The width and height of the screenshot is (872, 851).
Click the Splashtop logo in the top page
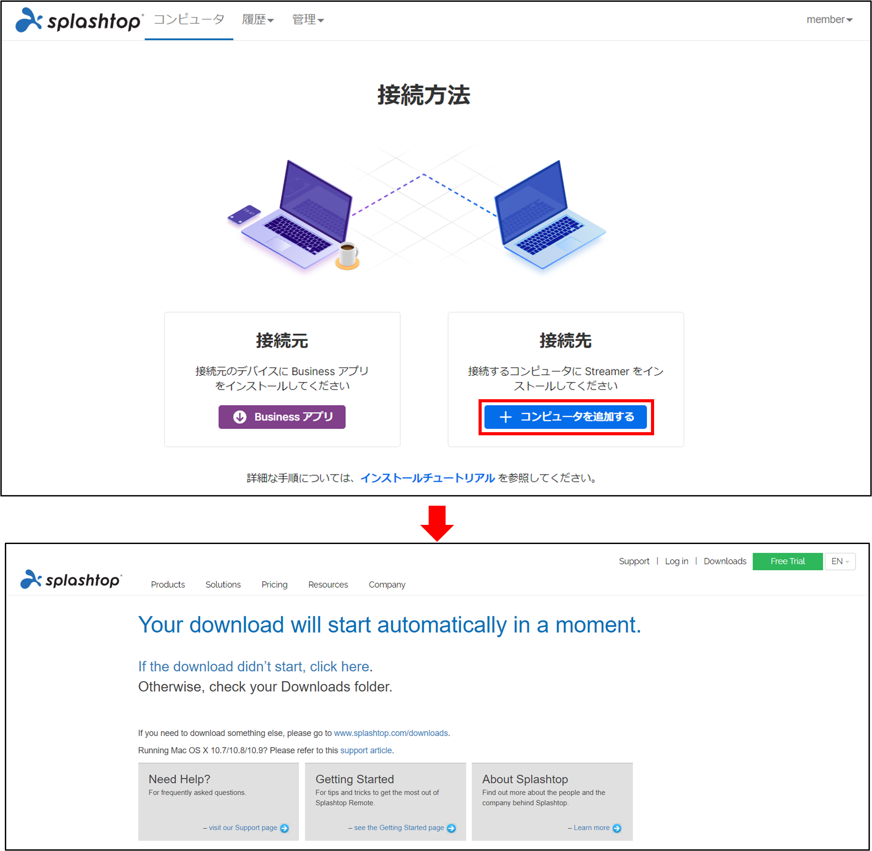tap(79, 20)
